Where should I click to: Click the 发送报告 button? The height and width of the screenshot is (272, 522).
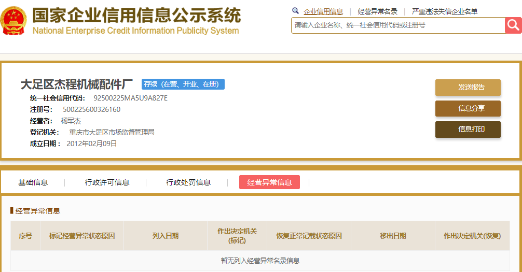click(468, 88)
